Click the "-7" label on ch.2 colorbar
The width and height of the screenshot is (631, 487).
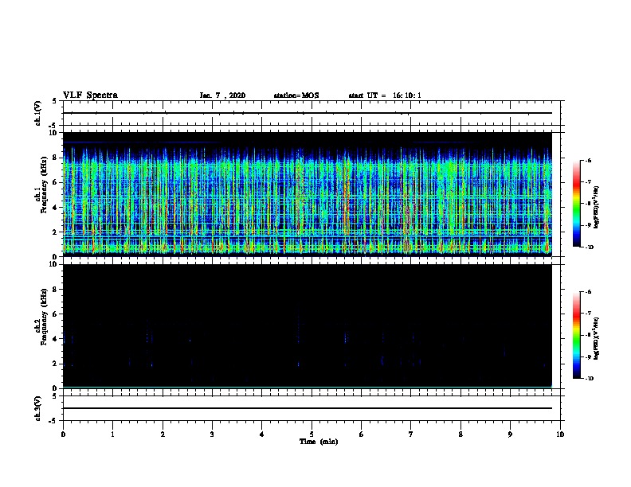point(587,314)
